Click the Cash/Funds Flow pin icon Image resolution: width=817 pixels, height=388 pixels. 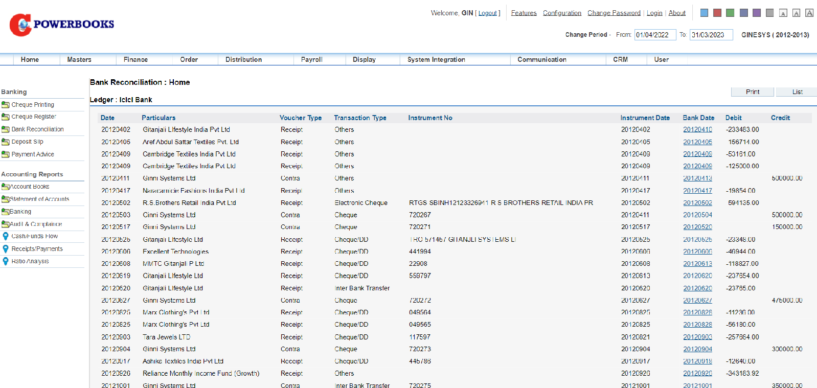click(x=6, y=236)
